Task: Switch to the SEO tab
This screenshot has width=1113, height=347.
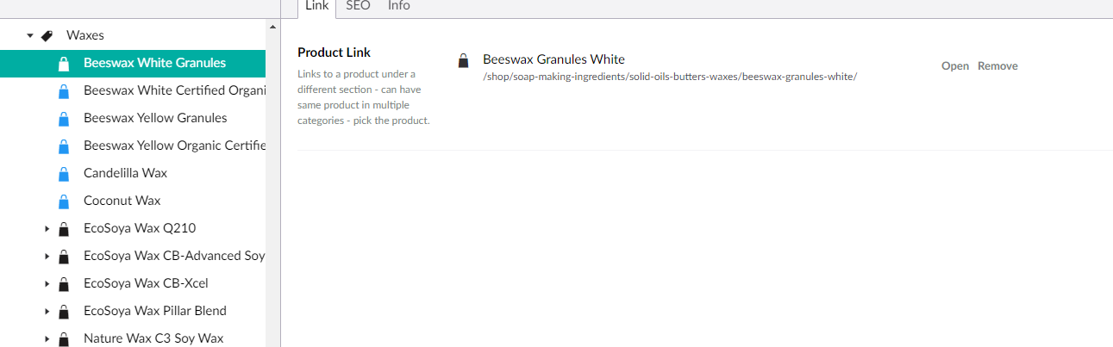Action: pyautogui.click(x=358, y=6)
